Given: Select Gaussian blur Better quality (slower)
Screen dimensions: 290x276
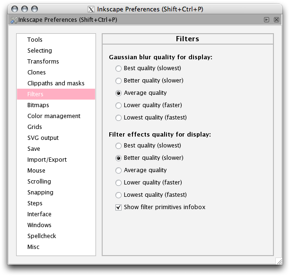Looking at the screenshot, I should tap(149, 81).
